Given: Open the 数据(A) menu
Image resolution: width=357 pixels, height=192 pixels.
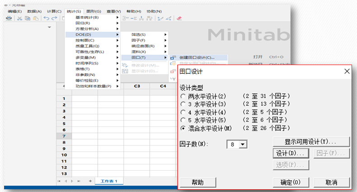Looking at the screenshot, I should [x=34, y=11].
